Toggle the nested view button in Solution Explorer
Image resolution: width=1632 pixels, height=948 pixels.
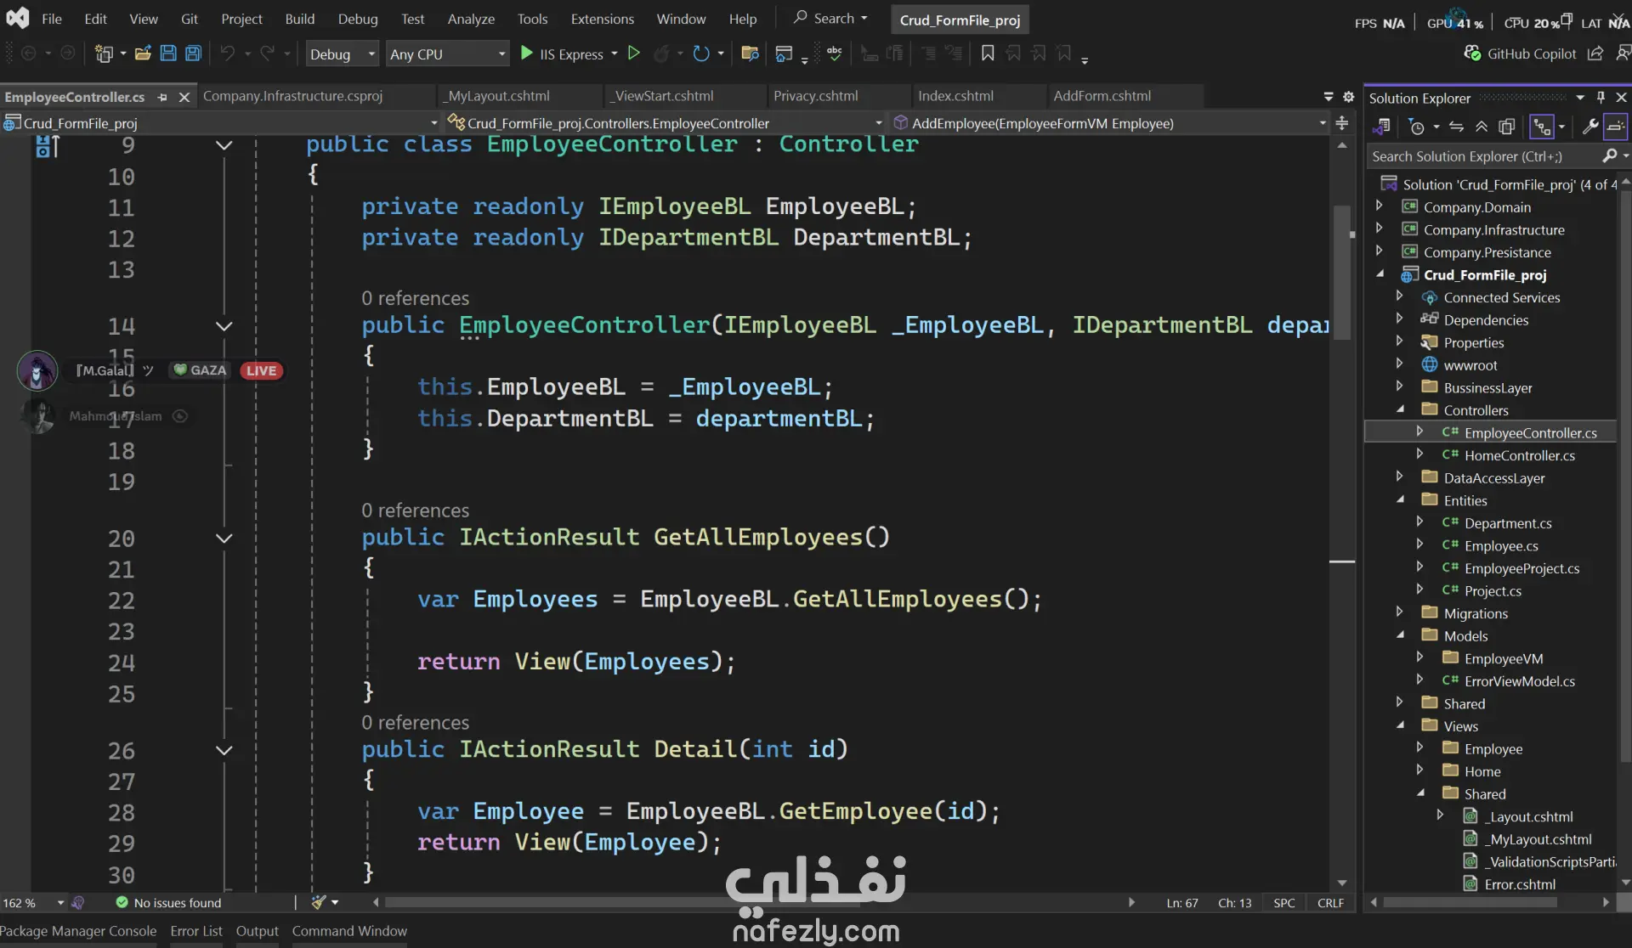click(x=1541, y=127)
